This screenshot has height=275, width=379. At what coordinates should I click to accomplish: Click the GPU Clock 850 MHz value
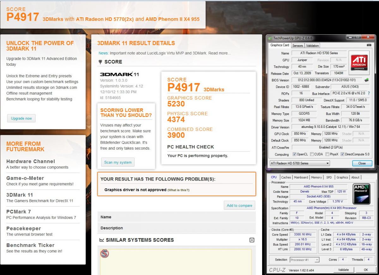[300, 134]
